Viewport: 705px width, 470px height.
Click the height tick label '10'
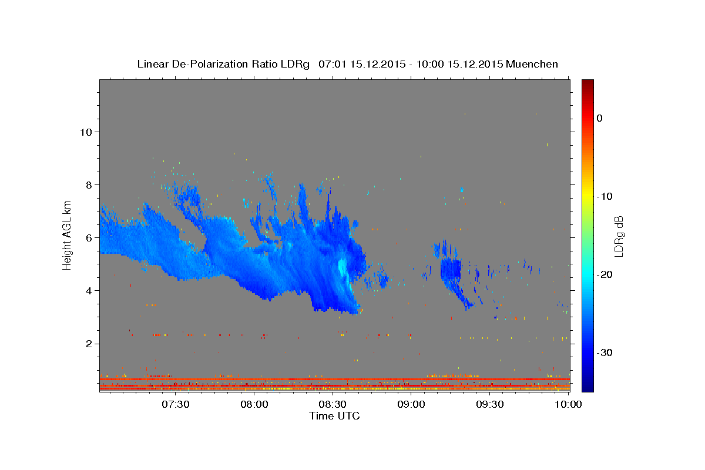click(86, 132)
